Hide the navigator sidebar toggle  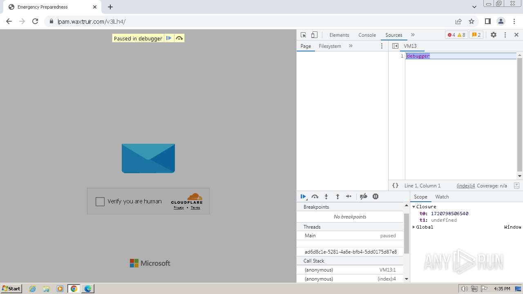[395, 46]
